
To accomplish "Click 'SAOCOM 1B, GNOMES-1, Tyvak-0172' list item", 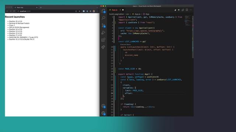I will tap(24, 37).
